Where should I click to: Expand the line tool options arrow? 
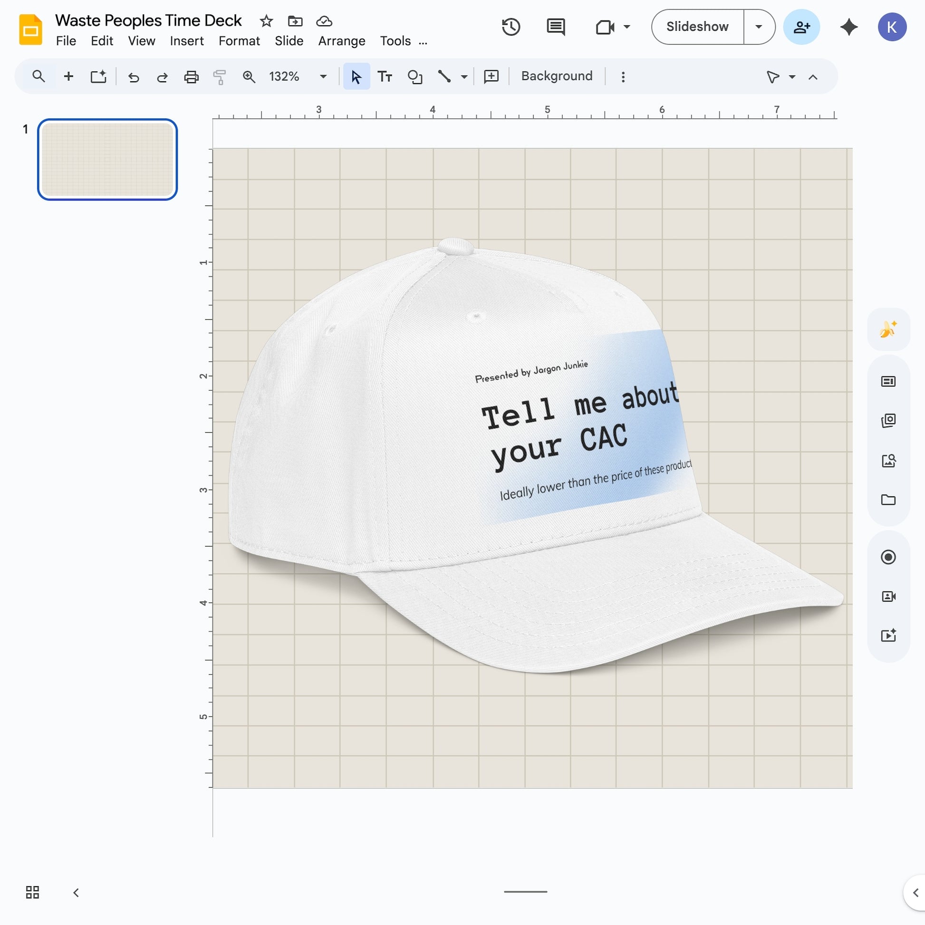click(x=463, y=76)
